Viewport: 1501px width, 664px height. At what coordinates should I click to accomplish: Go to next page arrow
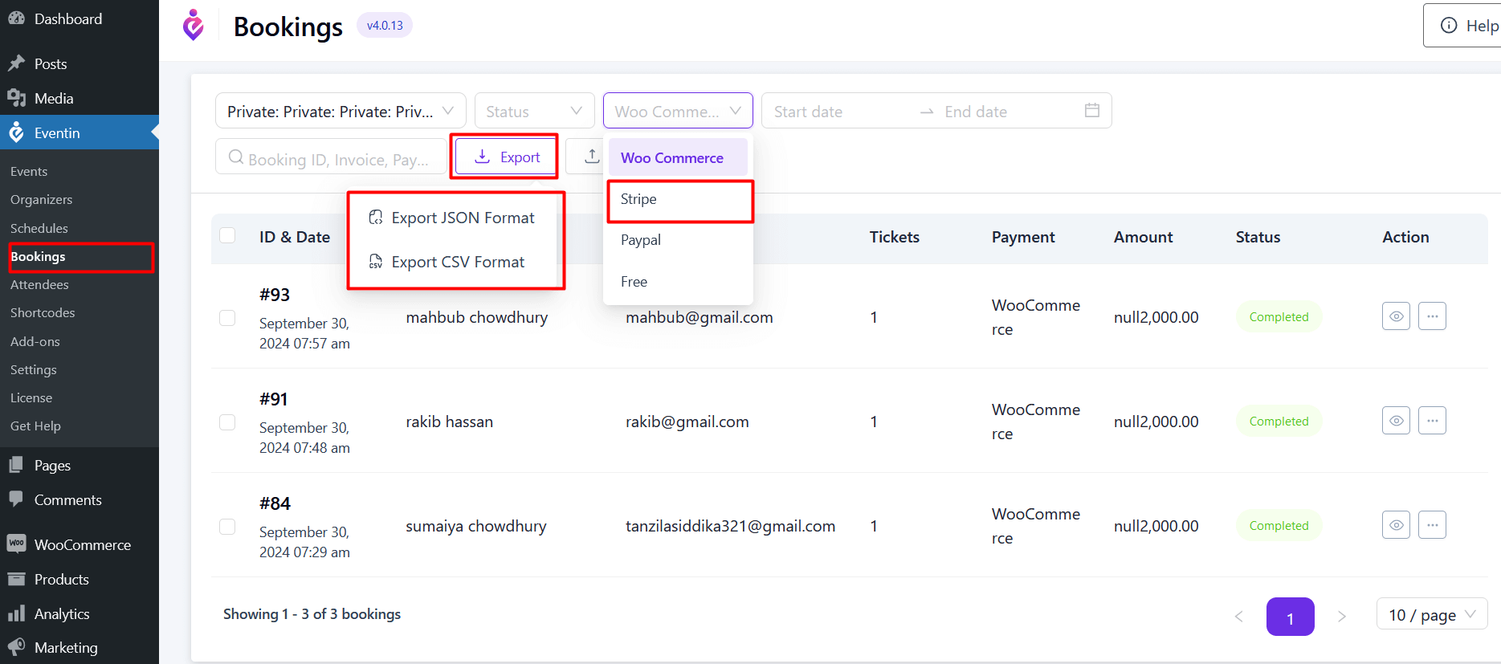click(1341, 617)
